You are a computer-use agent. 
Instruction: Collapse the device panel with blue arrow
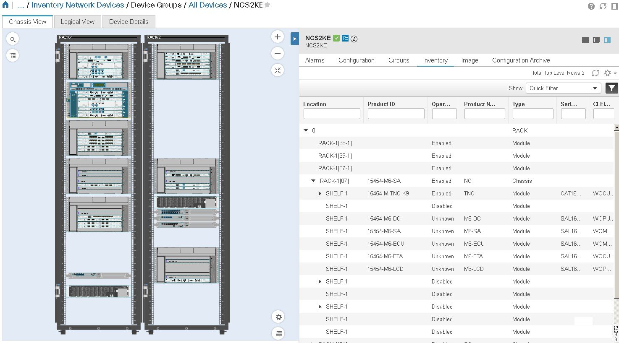295,39
